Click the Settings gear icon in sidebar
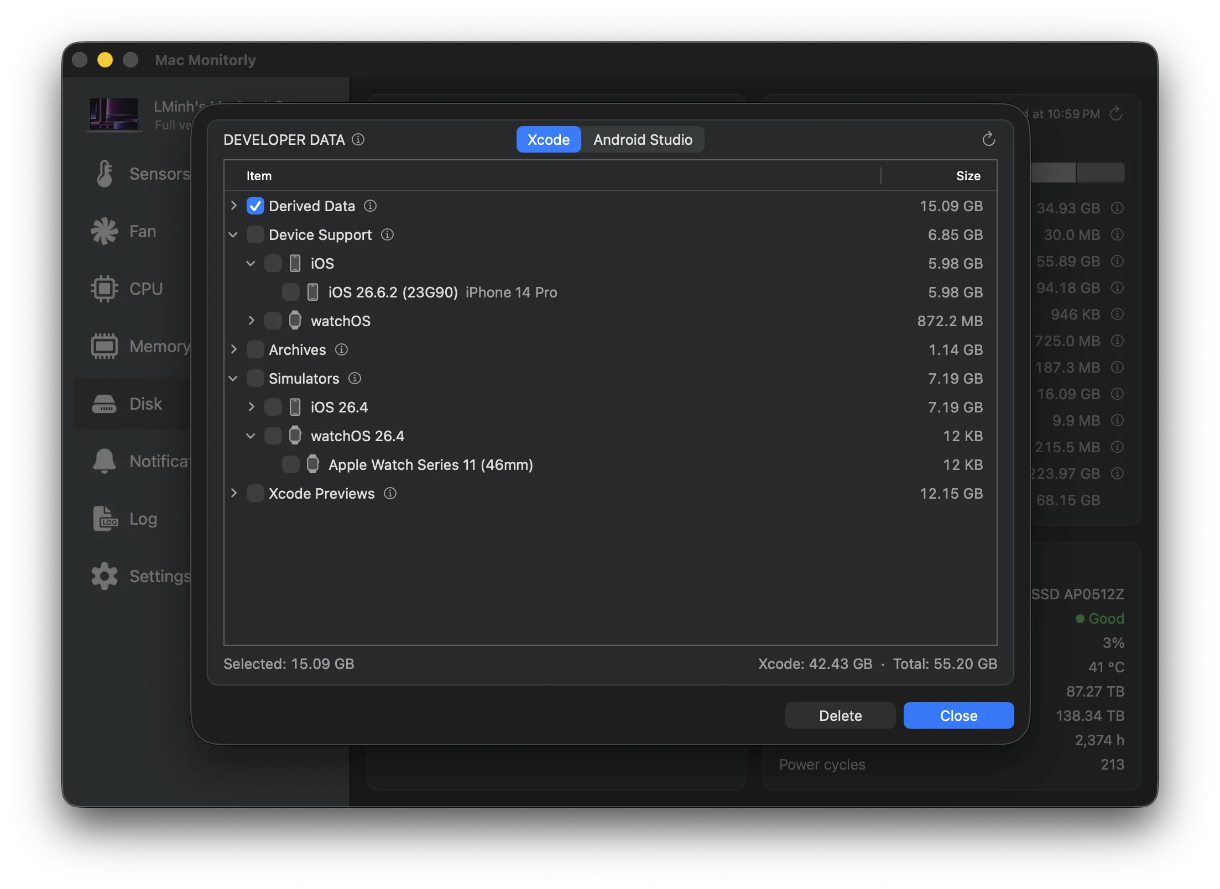This screenshot has width=1220, height=889. (x=105, y=576)
